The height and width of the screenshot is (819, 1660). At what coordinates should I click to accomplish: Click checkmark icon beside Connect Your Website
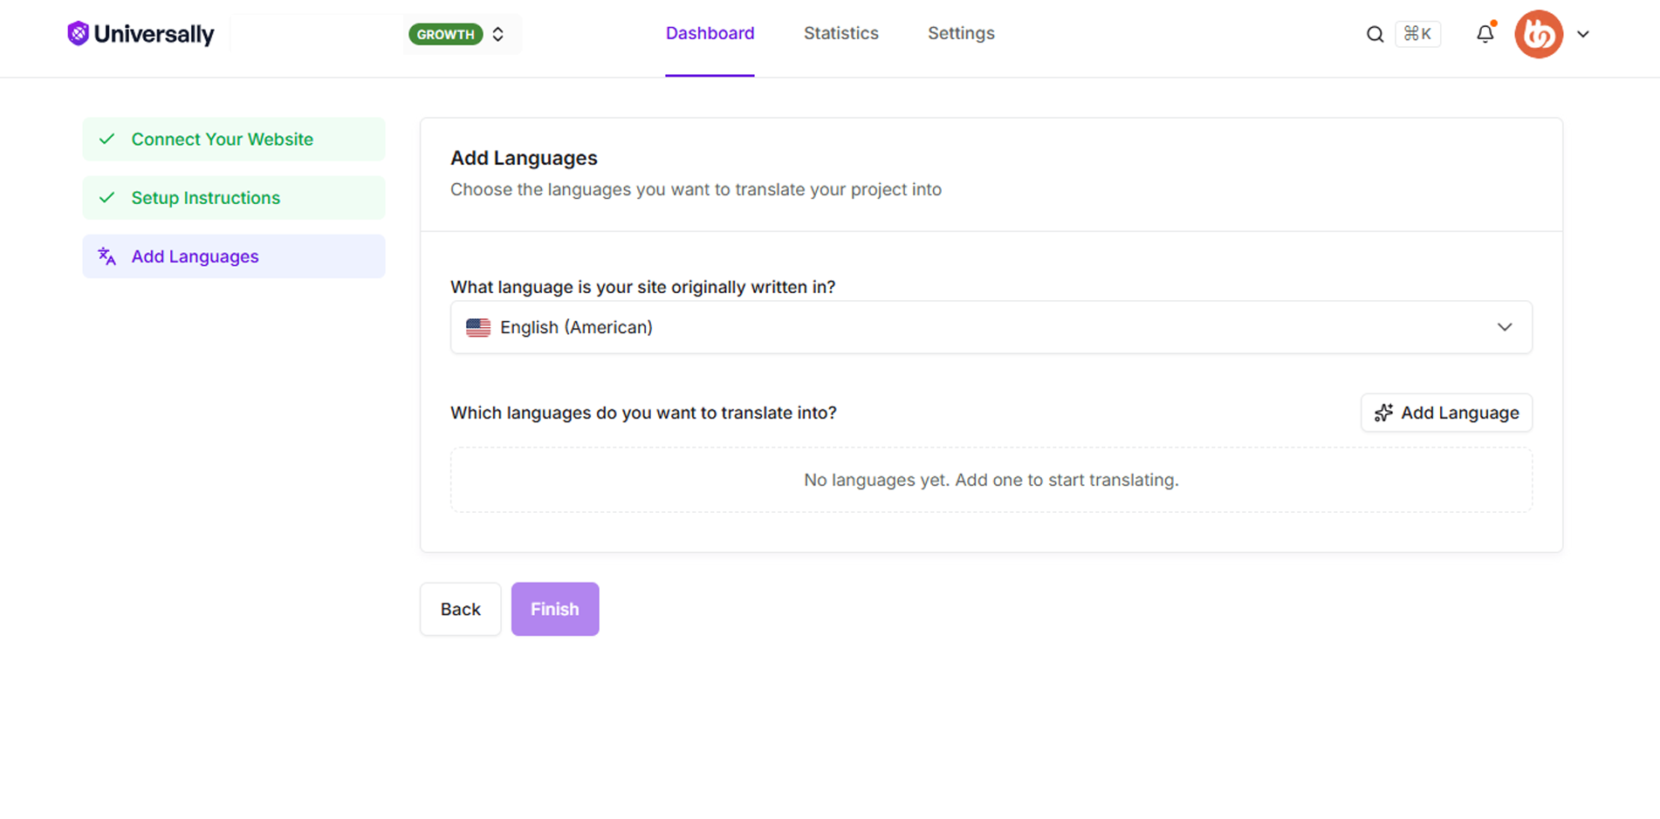[x=106, y=140]
